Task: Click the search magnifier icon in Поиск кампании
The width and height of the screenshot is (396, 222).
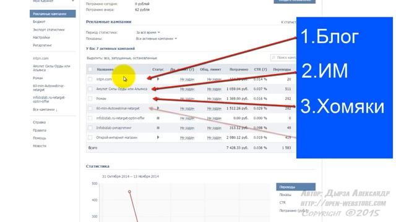Action: [x=273, y=57]
